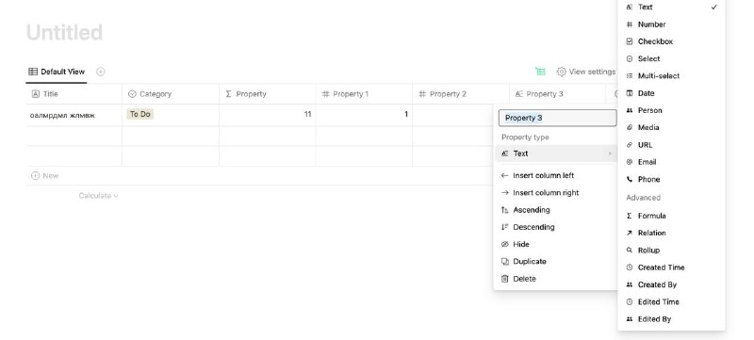Click the Rollup magnifier icon

(630, 251)
